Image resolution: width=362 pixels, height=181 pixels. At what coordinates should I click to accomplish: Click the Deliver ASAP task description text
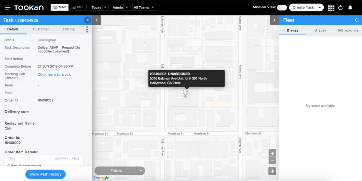coord(59,49)
